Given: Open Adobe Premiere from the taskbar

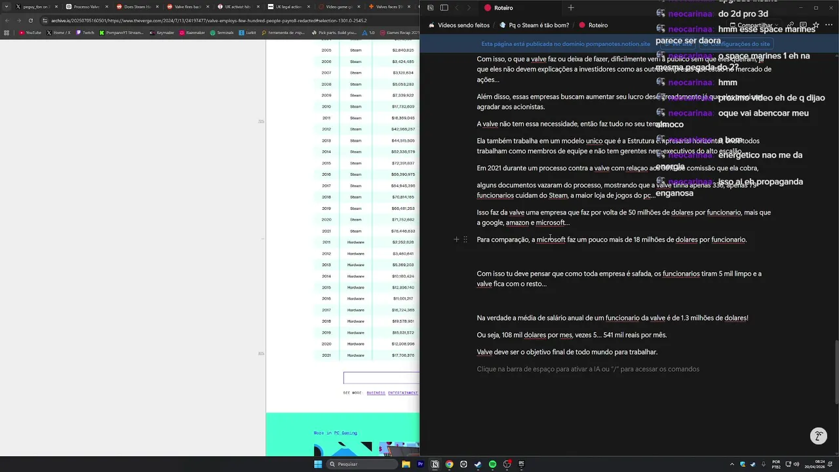Looking at the screenshot, I should pyautogui.click(x=421, y=464).
